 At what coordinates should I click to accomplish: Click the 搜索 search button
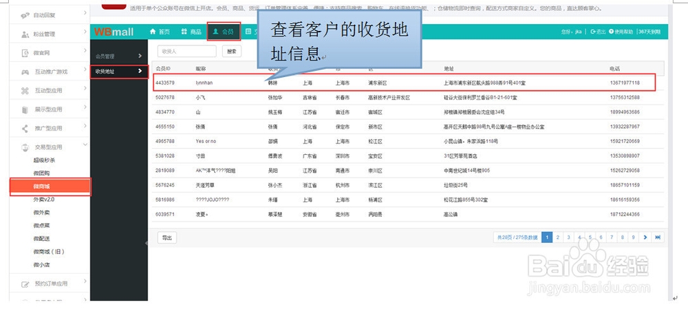tap(232, 52)
